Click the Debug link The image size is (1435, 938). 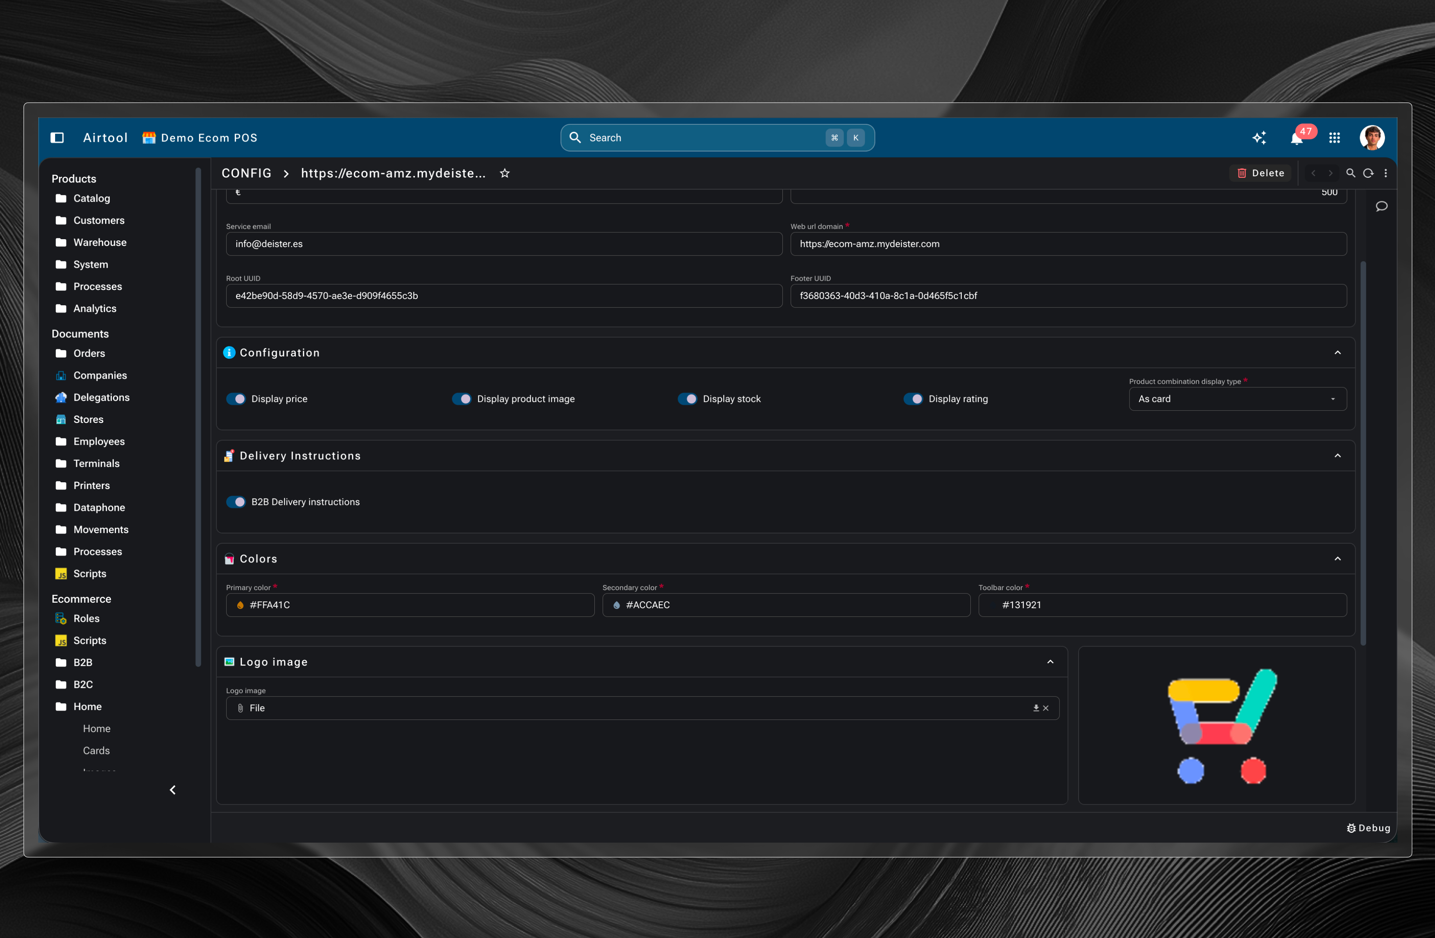[1368, 828]
